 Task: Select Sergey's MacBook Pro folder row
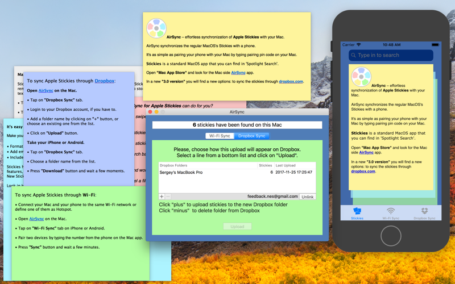point(237,172)
